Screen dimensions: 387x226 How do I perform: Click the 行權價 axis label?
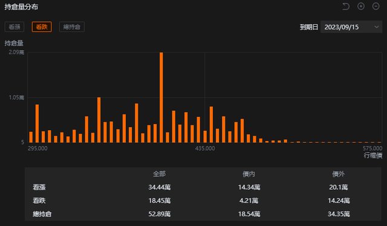[373, 155]
